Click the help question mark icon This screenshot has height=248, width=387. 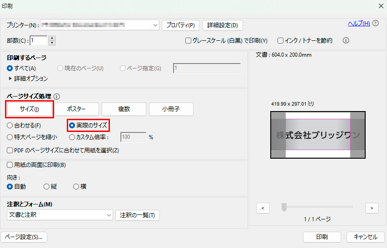pos(376,24)
